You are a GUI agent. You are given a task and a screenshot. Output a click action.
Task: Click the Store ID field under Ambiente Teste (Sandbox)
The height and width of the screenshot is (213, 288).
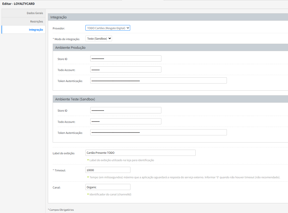tap(126, 110)
